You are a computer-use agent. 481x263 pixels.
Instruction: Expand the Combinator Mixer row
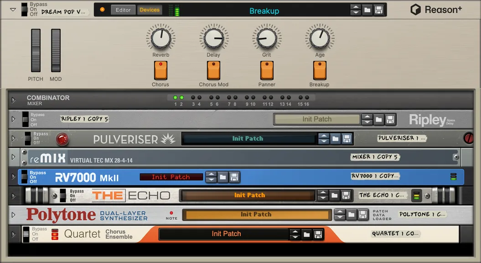pyautogui.click(x=14, y=100)
